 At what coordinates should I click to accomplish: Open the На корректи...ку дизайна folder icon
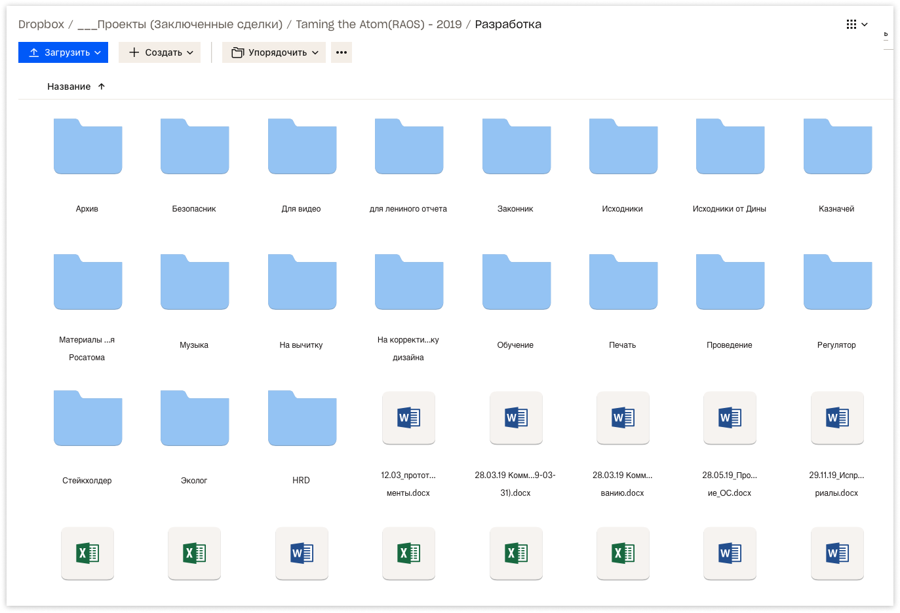[x=409, y=282]
